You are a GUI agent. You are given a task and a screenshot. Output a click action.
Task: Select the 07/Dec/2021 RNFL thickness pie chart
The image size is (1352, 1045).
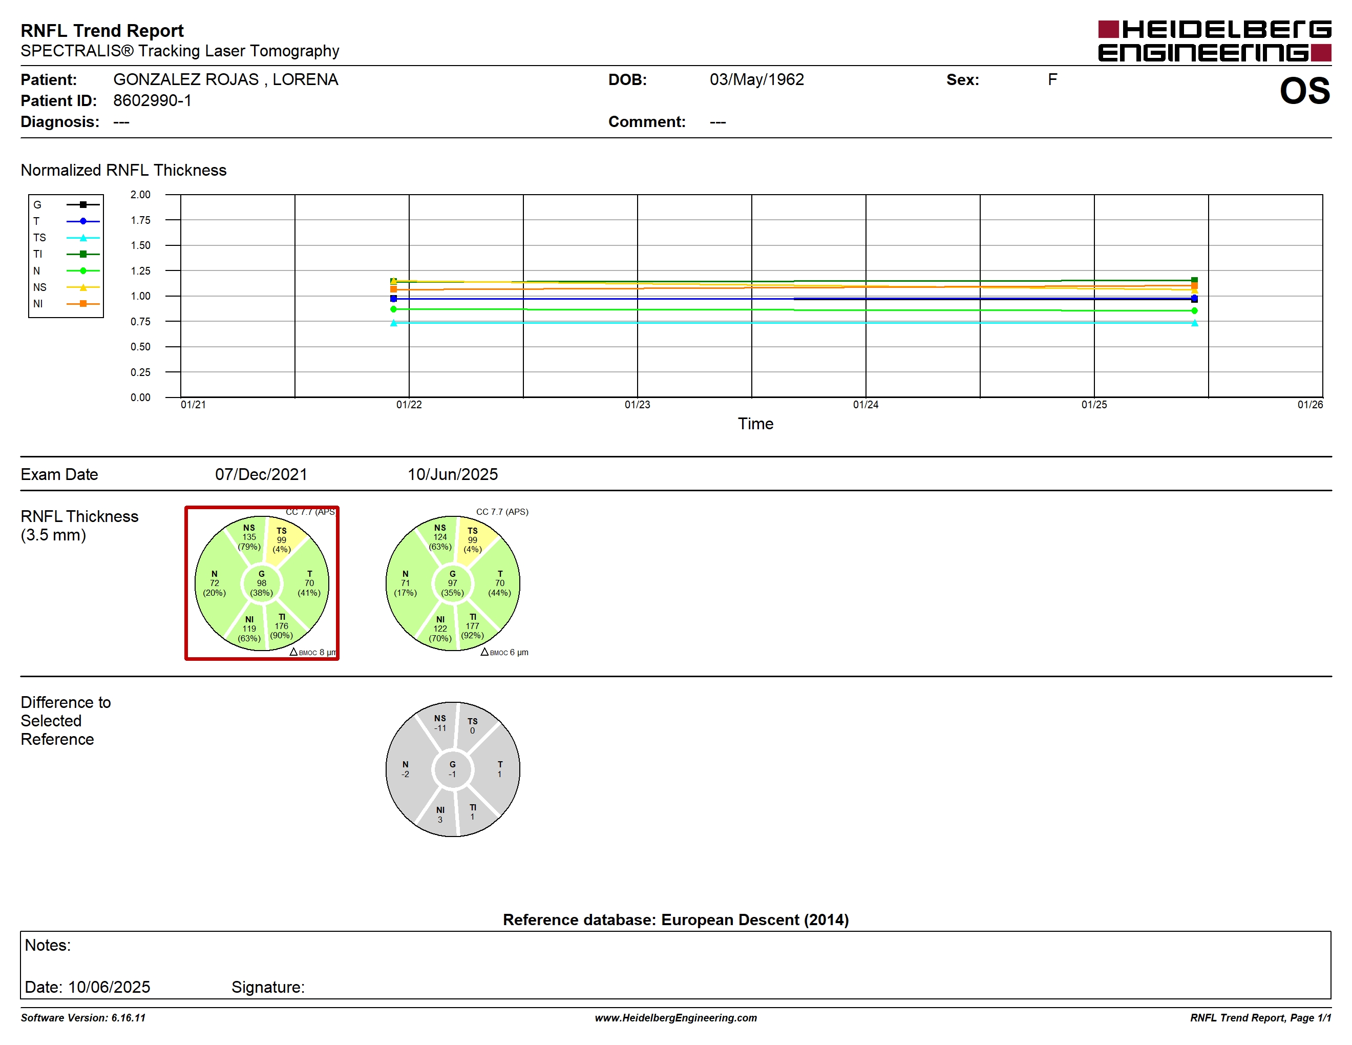[262, 583]
